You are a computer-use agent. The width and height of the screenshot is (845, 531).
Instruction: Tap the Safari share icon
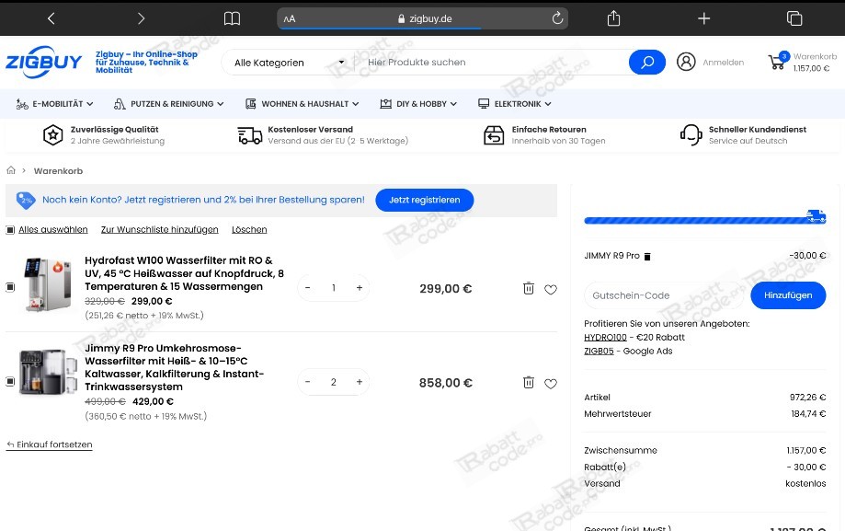point(614,18)
